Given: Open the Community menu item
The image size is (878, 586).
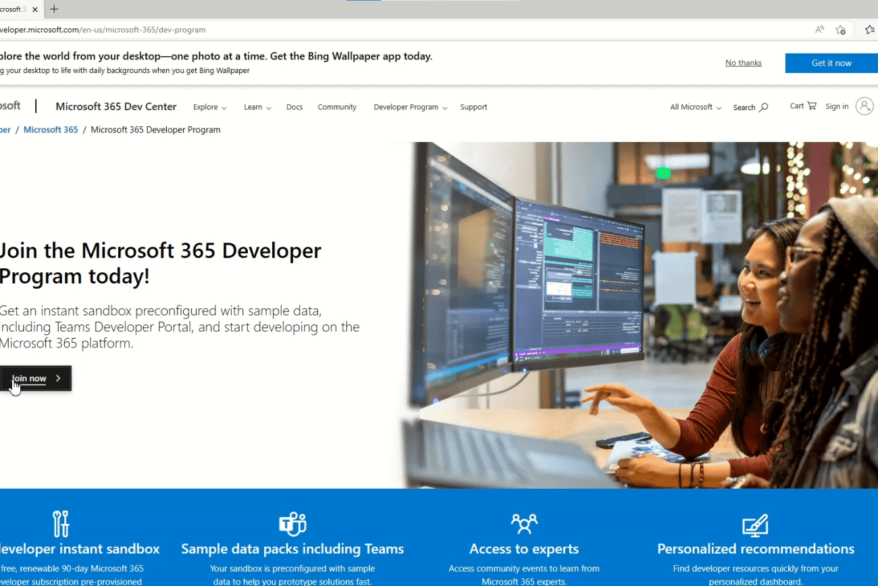Looking at the screenshot, I should coord(337,107).
